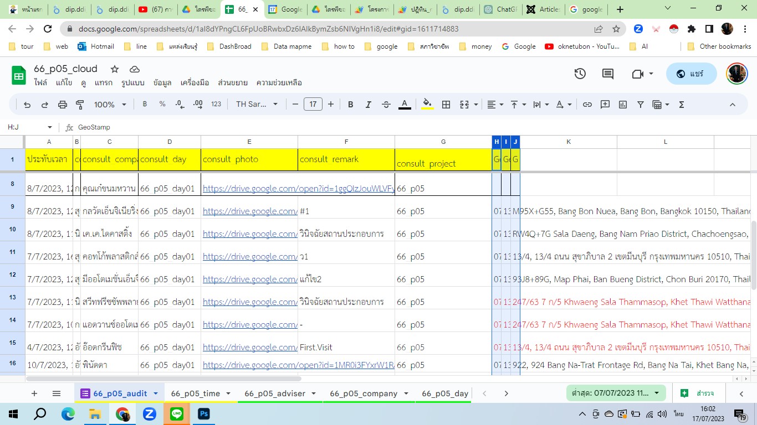The height and width of the screenshot is (425, 757).
Task: Expand the merge cells options arrow
Action: (x=475, y=105)
